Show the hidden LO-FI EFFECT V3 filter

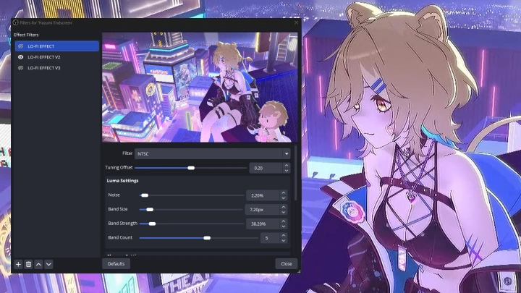tap(20, 68)
